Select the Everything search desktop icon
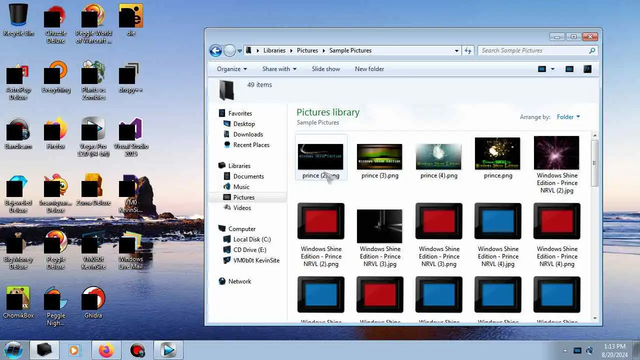The width and height of the screenshot is (640, 360). [x=55, y=77]
